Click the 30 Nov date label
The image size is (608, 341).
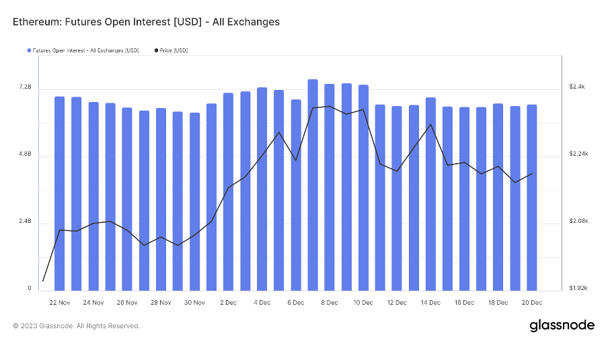click(194, 303)
